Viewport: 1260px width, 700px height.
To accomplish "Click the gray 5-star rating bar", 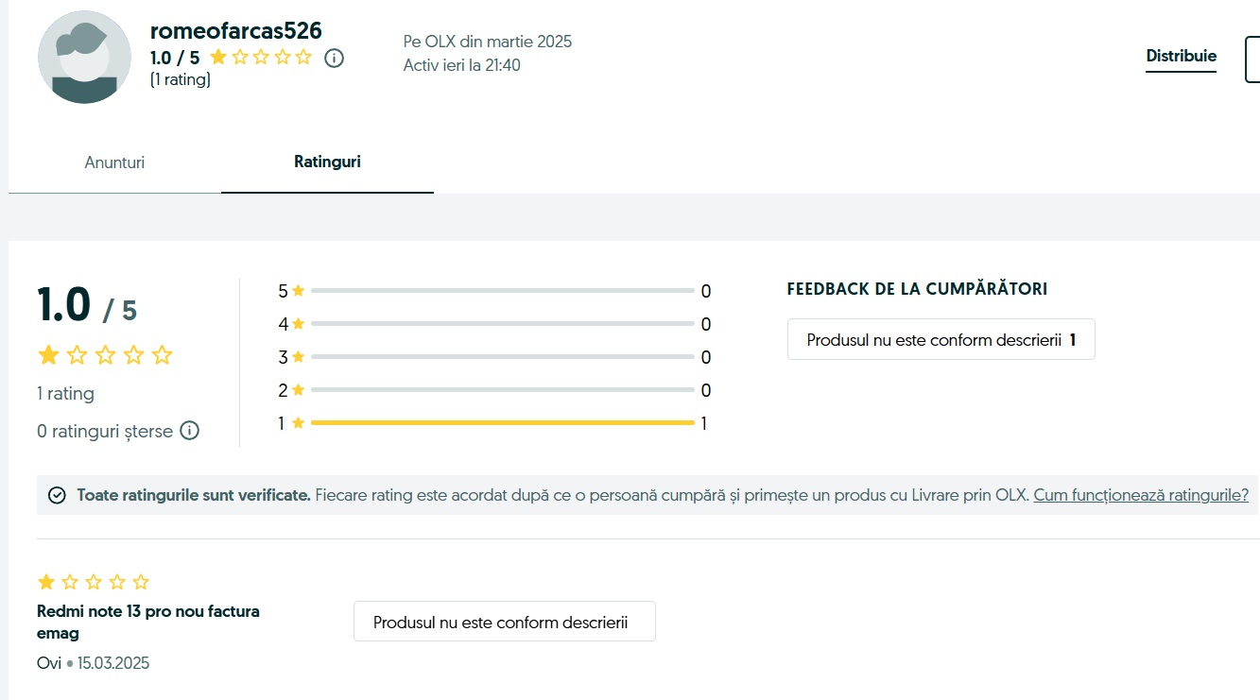I will tap(502, 291).
